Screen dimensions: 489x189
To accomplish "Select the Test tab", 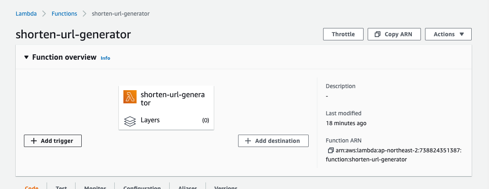I will point(61,187).
